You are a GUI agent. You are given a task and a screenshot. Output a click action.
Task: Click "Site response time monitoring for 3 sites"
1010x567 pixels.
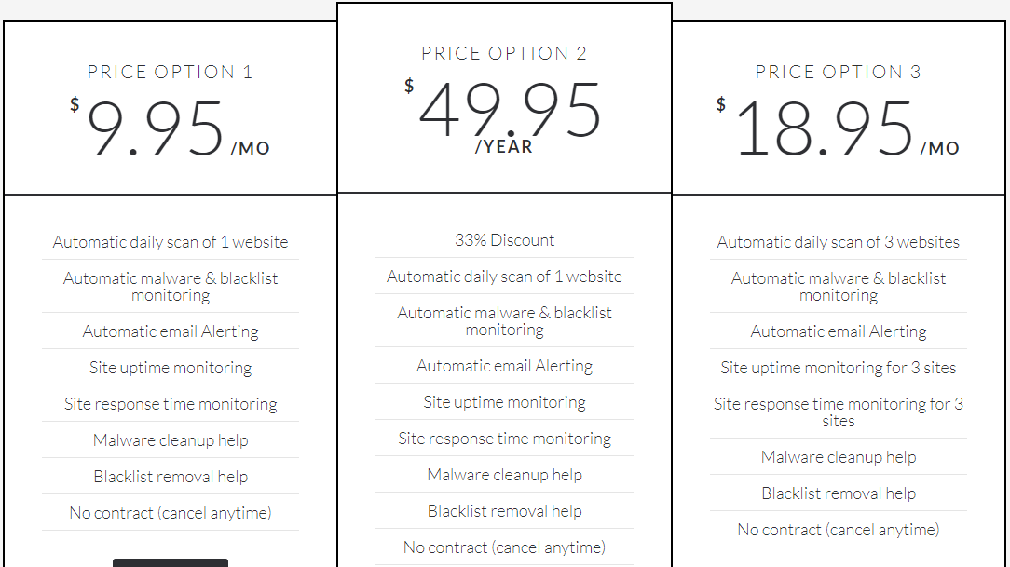point(838,412)
